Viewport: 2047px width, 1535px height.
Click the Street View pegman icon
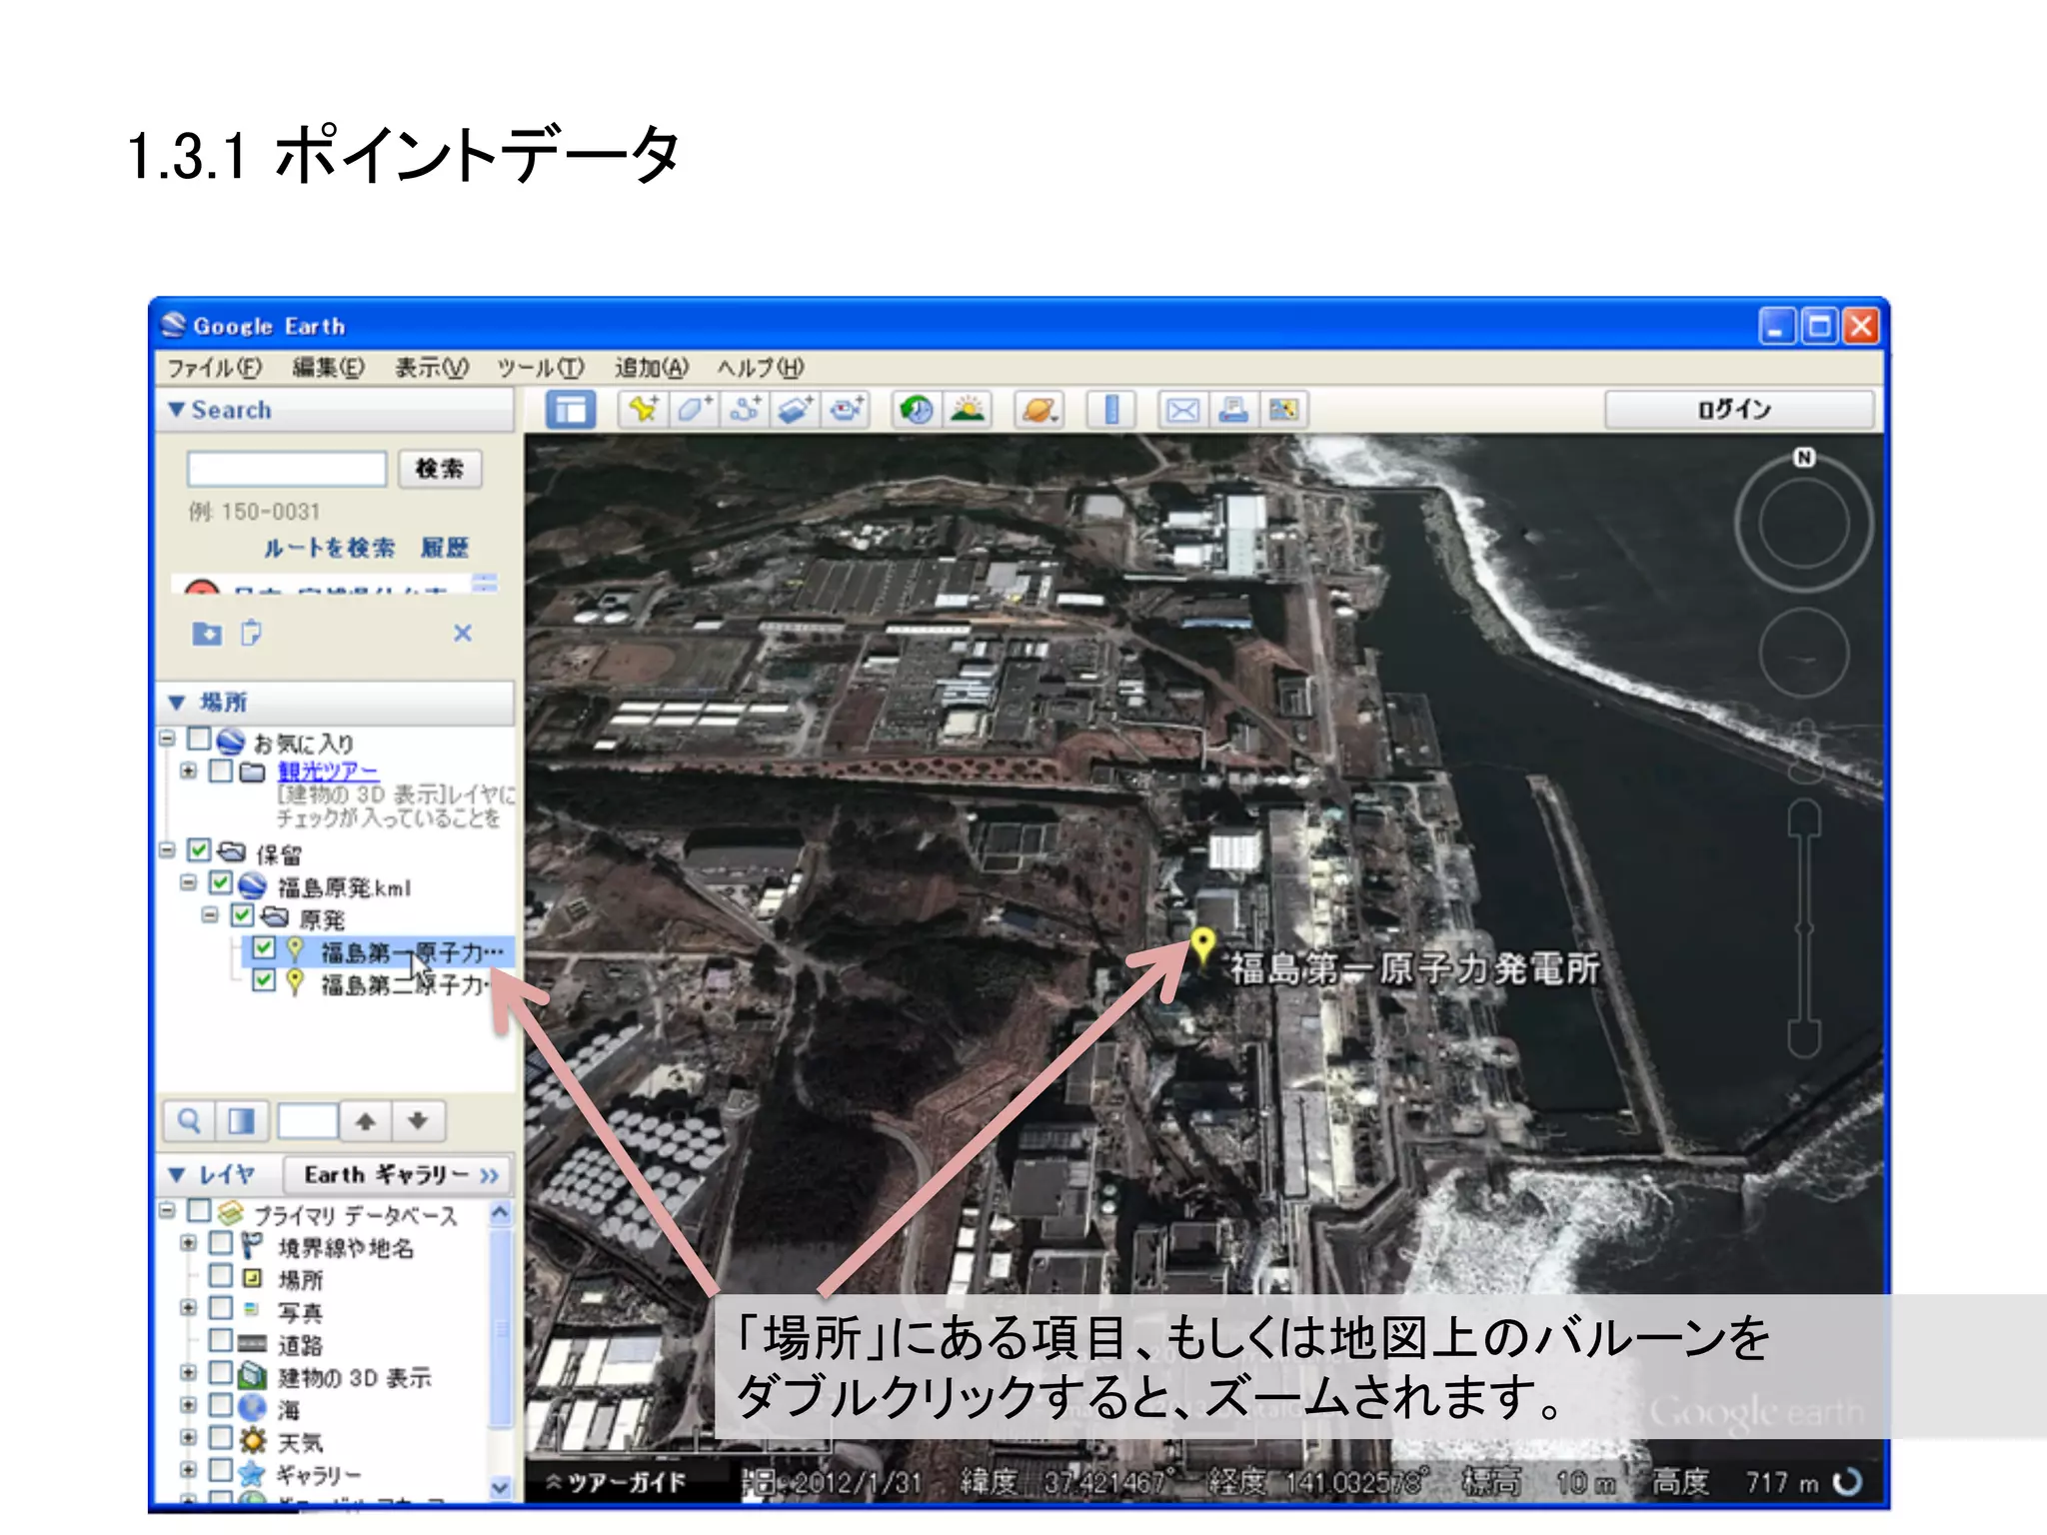pos(1804,751)
